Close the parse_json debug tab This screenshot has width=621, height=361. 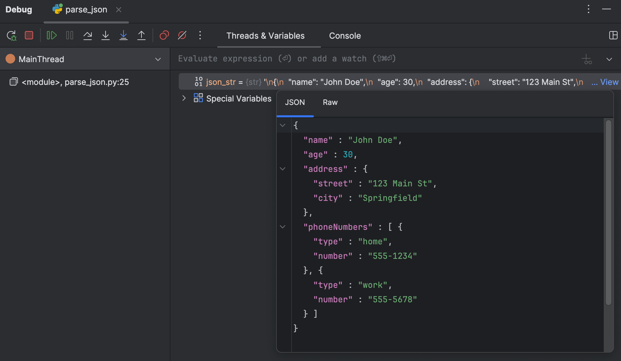point(119,10)
